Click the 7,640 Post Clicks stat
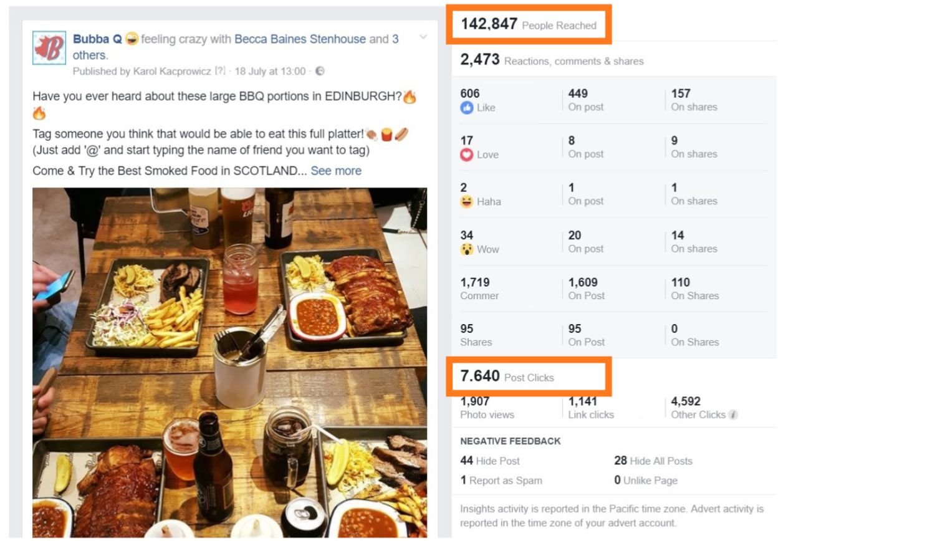 coord(507,376)
